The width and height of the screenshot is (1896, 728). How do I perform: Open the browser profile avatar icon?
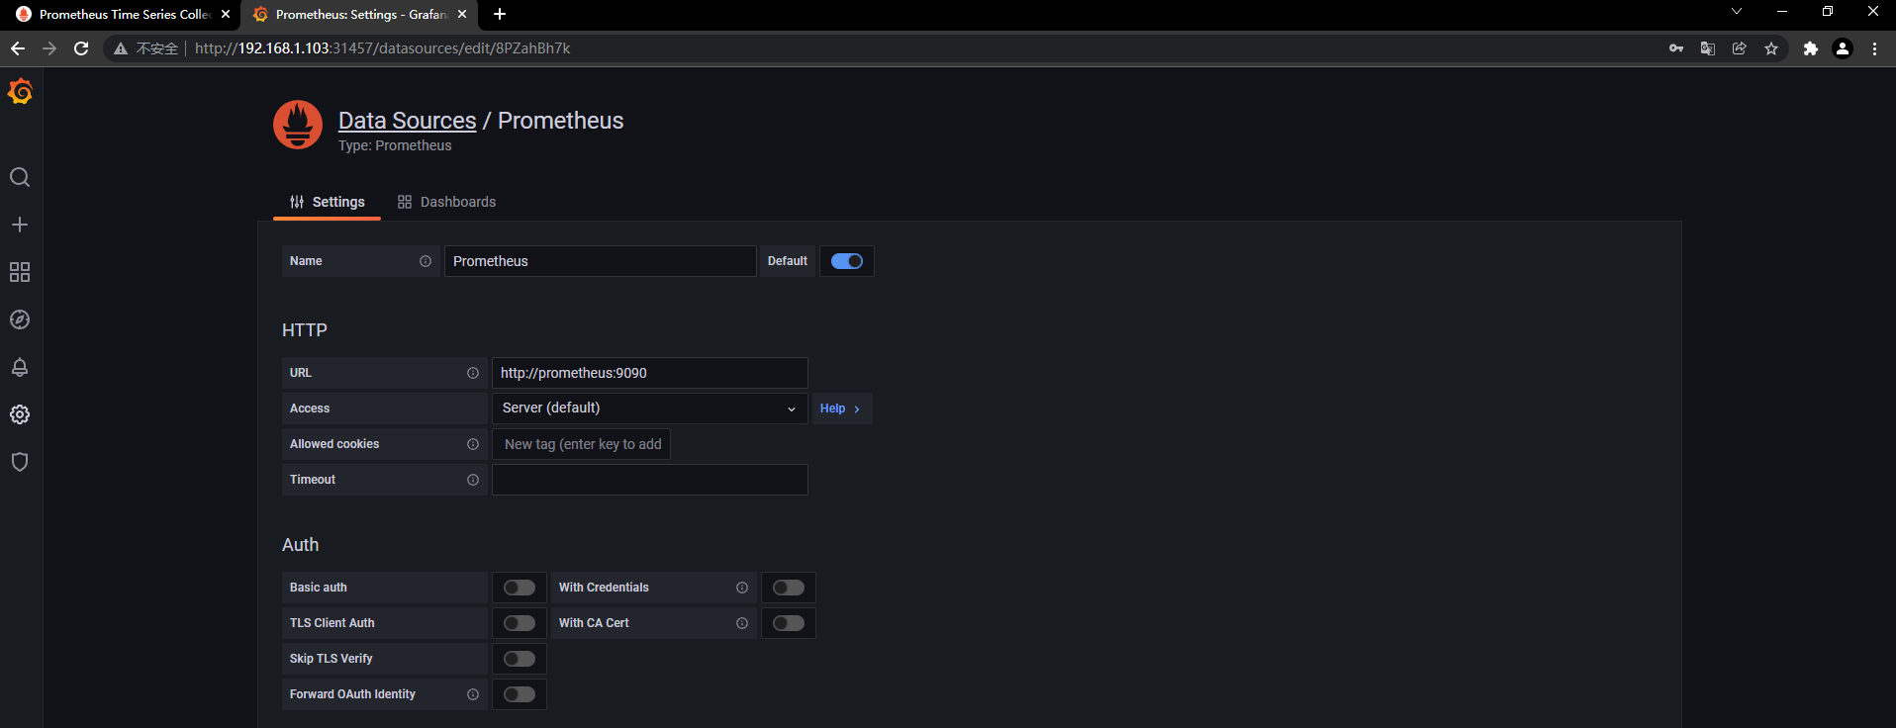click(x=1843, y=48)
